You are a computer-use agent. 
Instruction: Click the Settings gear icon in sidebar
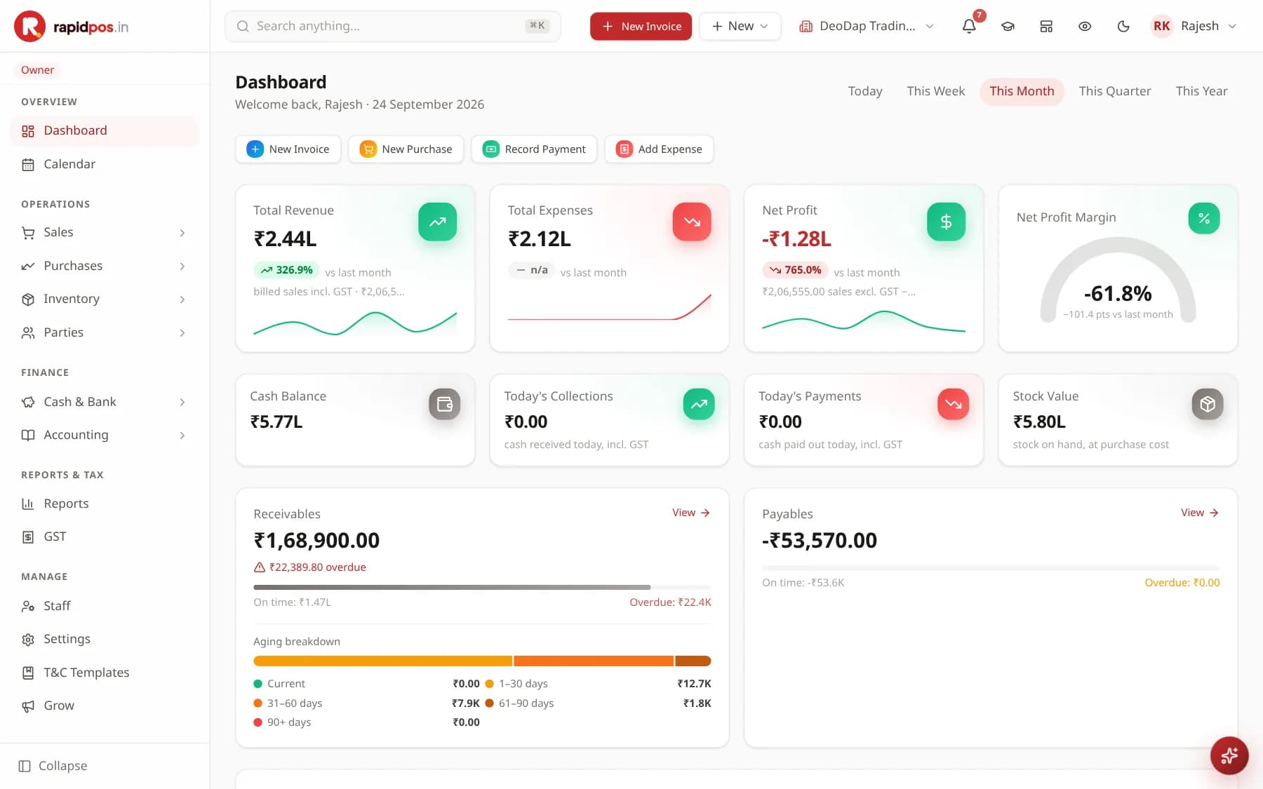(x=28, y=640)
